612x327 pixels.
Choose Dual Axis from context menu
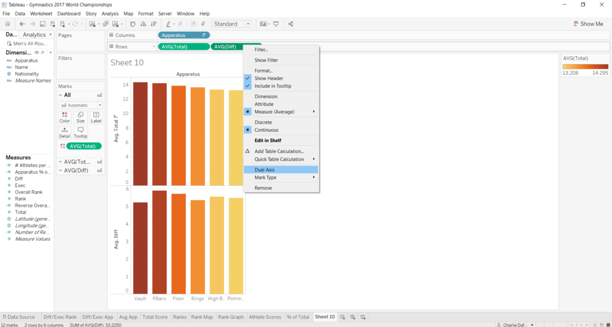pyautogui.click(x=265, y=170)
